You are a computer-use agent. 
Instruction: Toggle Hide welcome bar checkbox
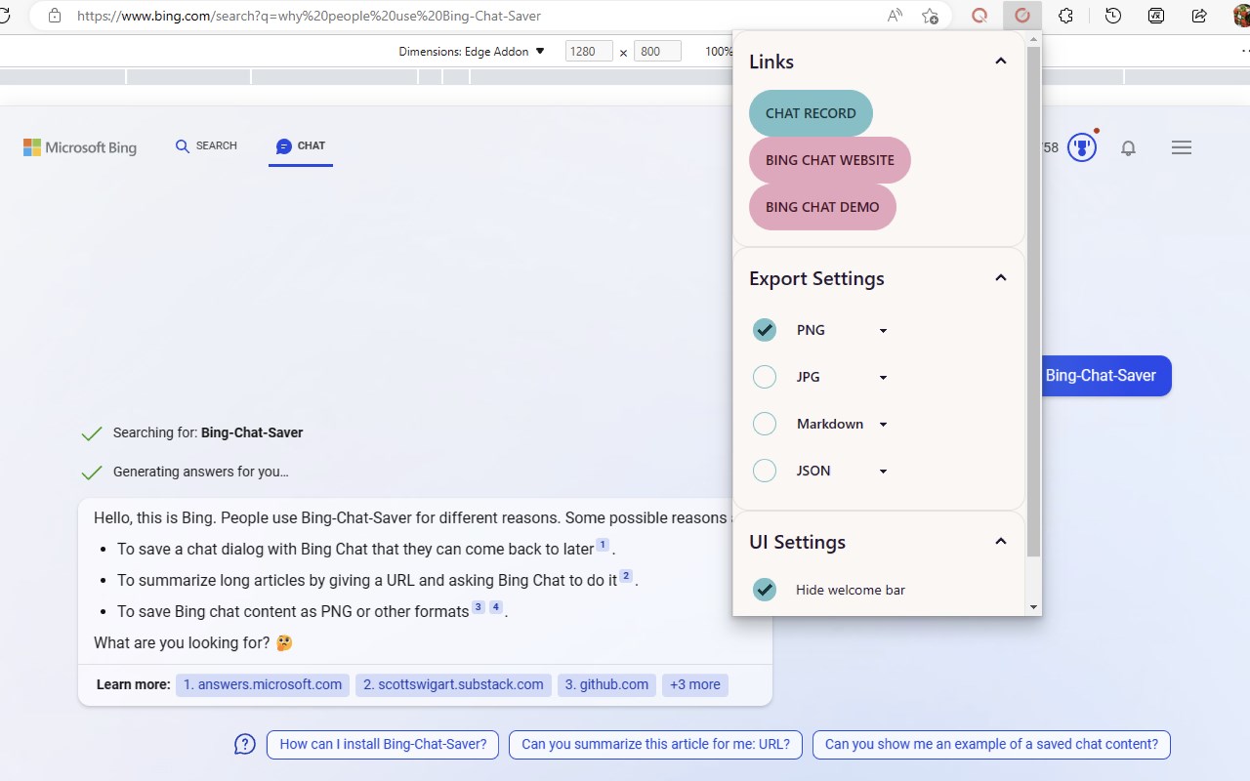[765, 590]
